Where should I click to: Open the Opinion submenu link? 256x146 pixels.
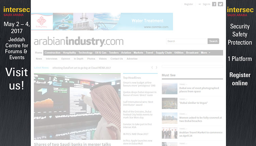point(66,59)
